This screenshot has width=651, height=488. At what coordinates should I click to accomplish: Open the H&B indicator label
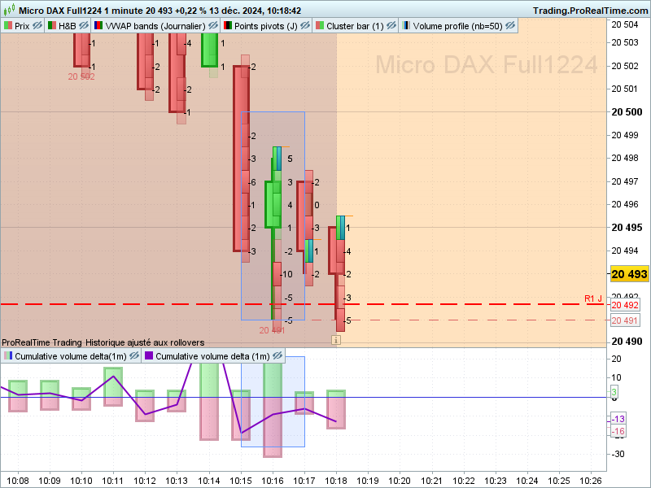click(68, 26)
